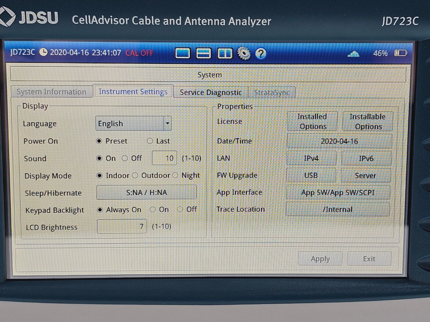Turn Sound Off

coord(125,158)
